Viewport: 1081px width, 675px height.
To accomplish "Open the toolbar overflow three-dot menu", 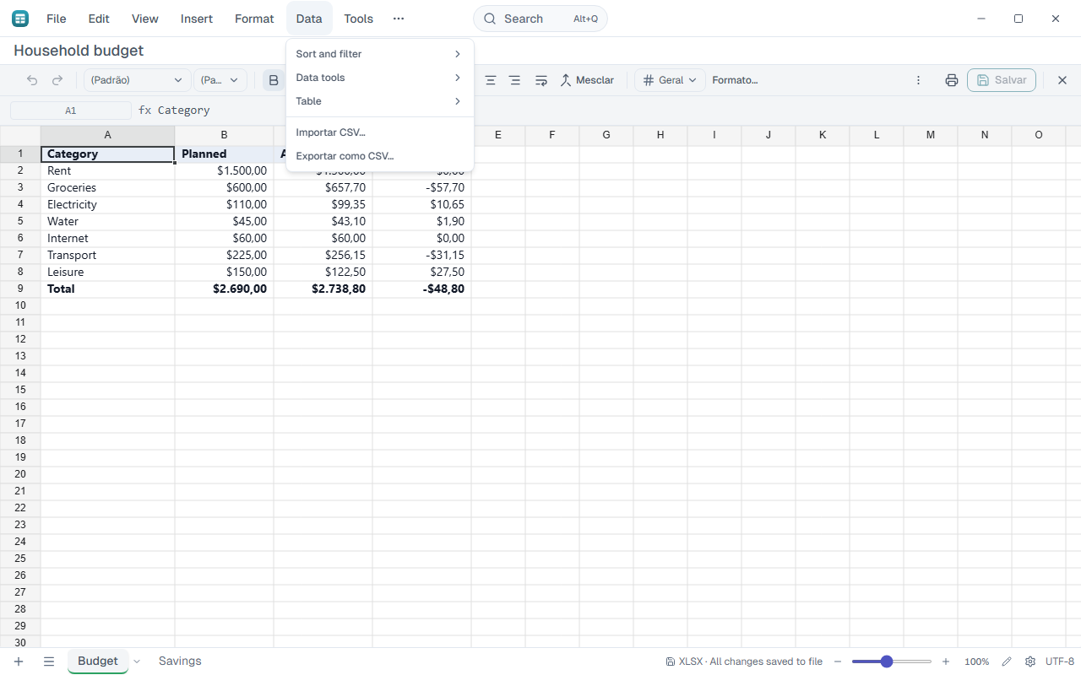I will 919,80.
